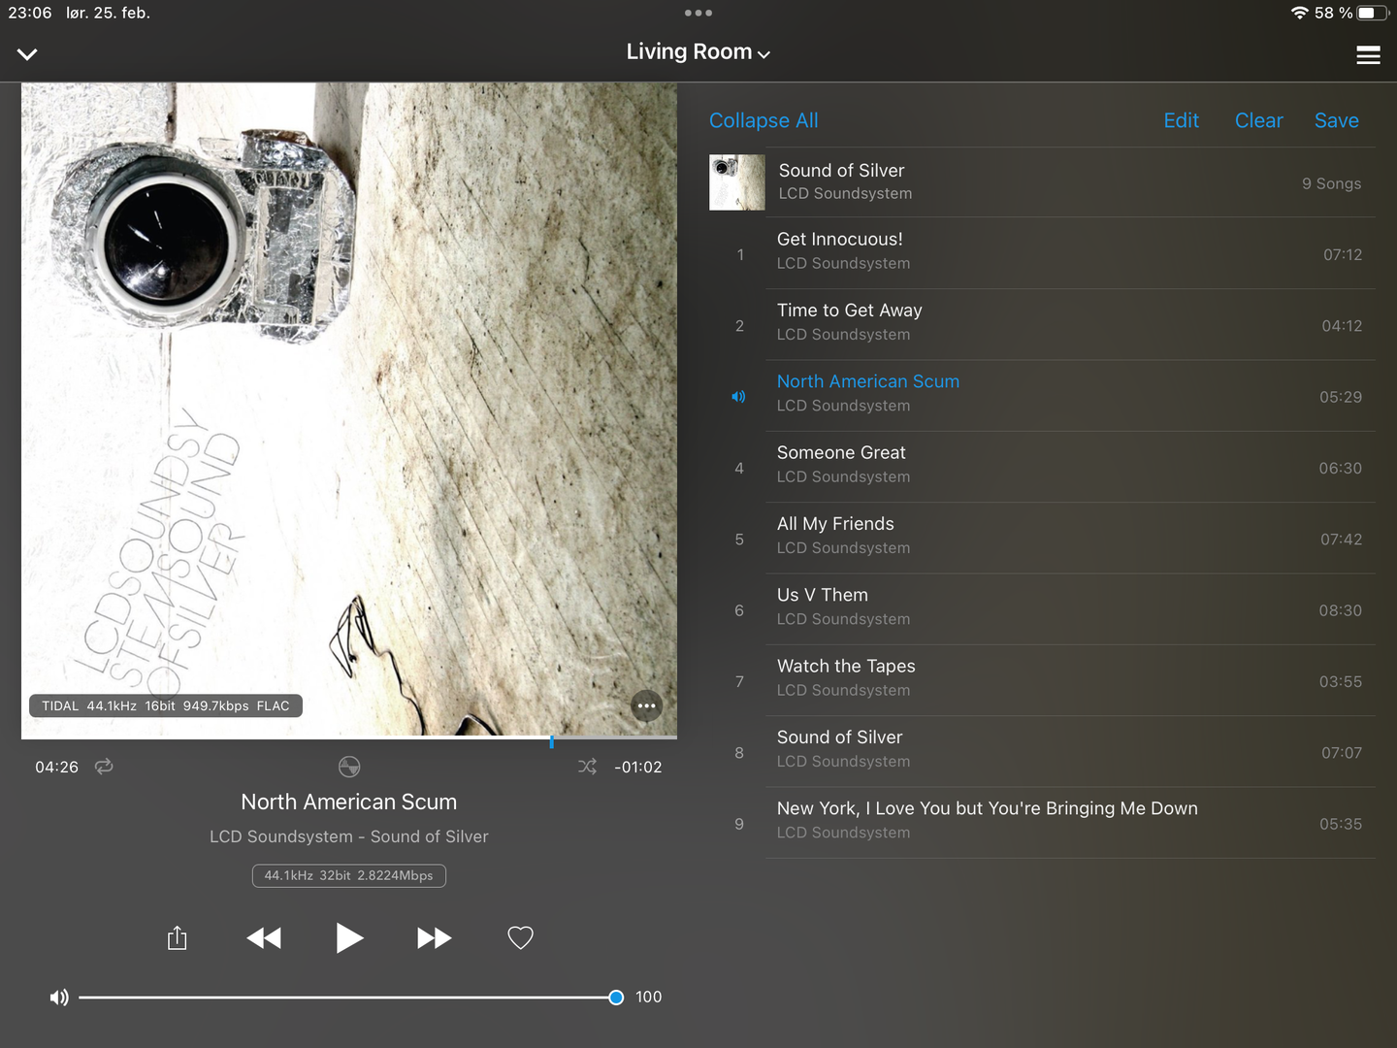This screenshot has height=1048, width=1397.
Task: Adjust the volume slider handle
Action: click(x=615, y=998)
